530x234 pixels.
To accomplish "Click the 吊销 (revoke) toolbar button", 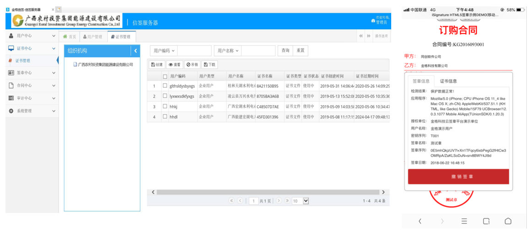I will pyautogui.click(x=192, y=65).
